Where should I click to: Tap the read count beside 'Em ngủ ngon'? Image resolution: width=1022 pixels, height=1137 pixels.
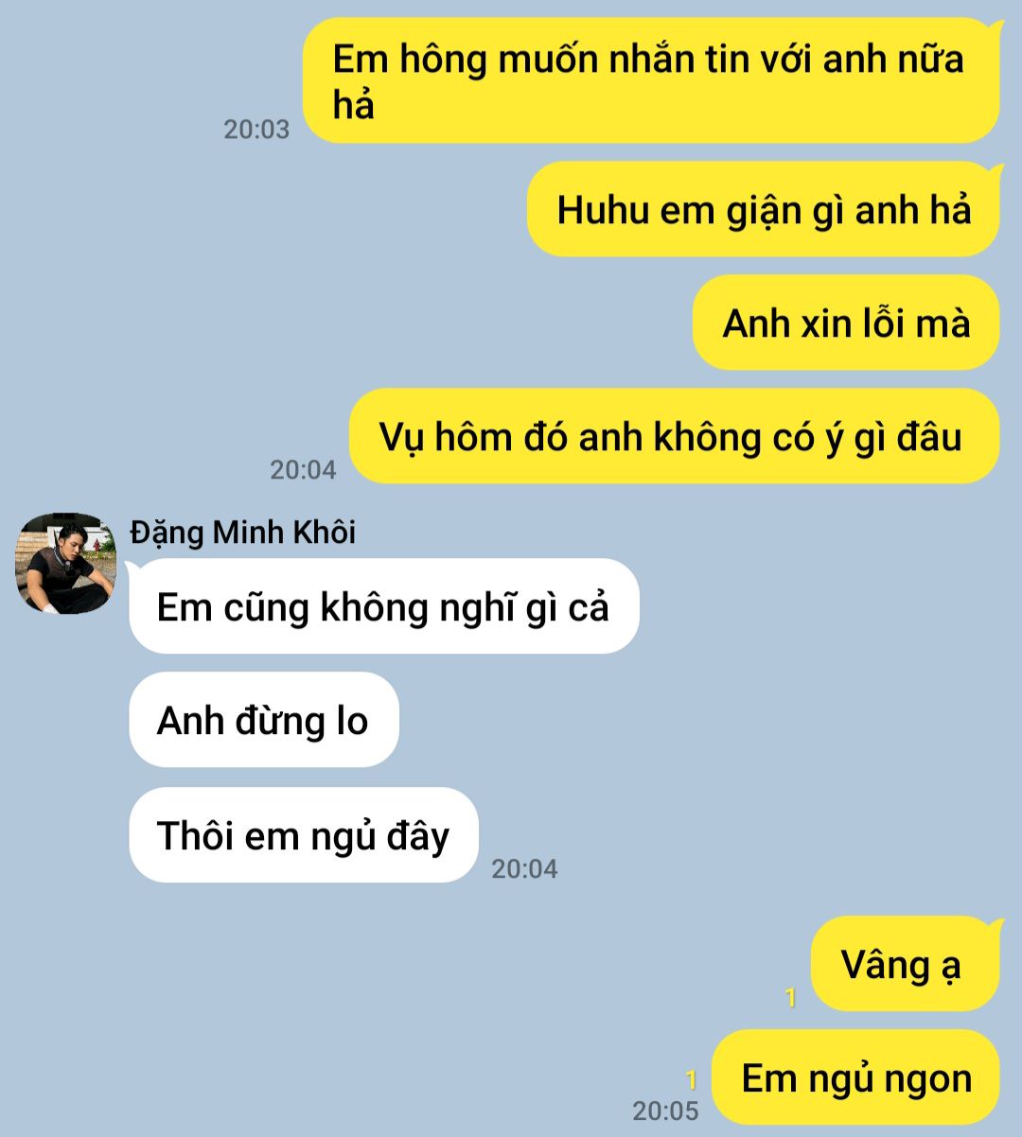(692, 1079)
